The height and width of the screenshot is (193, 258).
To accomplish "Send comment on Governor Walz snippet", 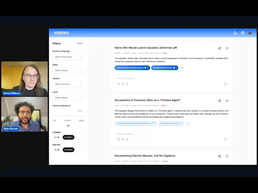I will pyautogui.click(x=226, y=140).
